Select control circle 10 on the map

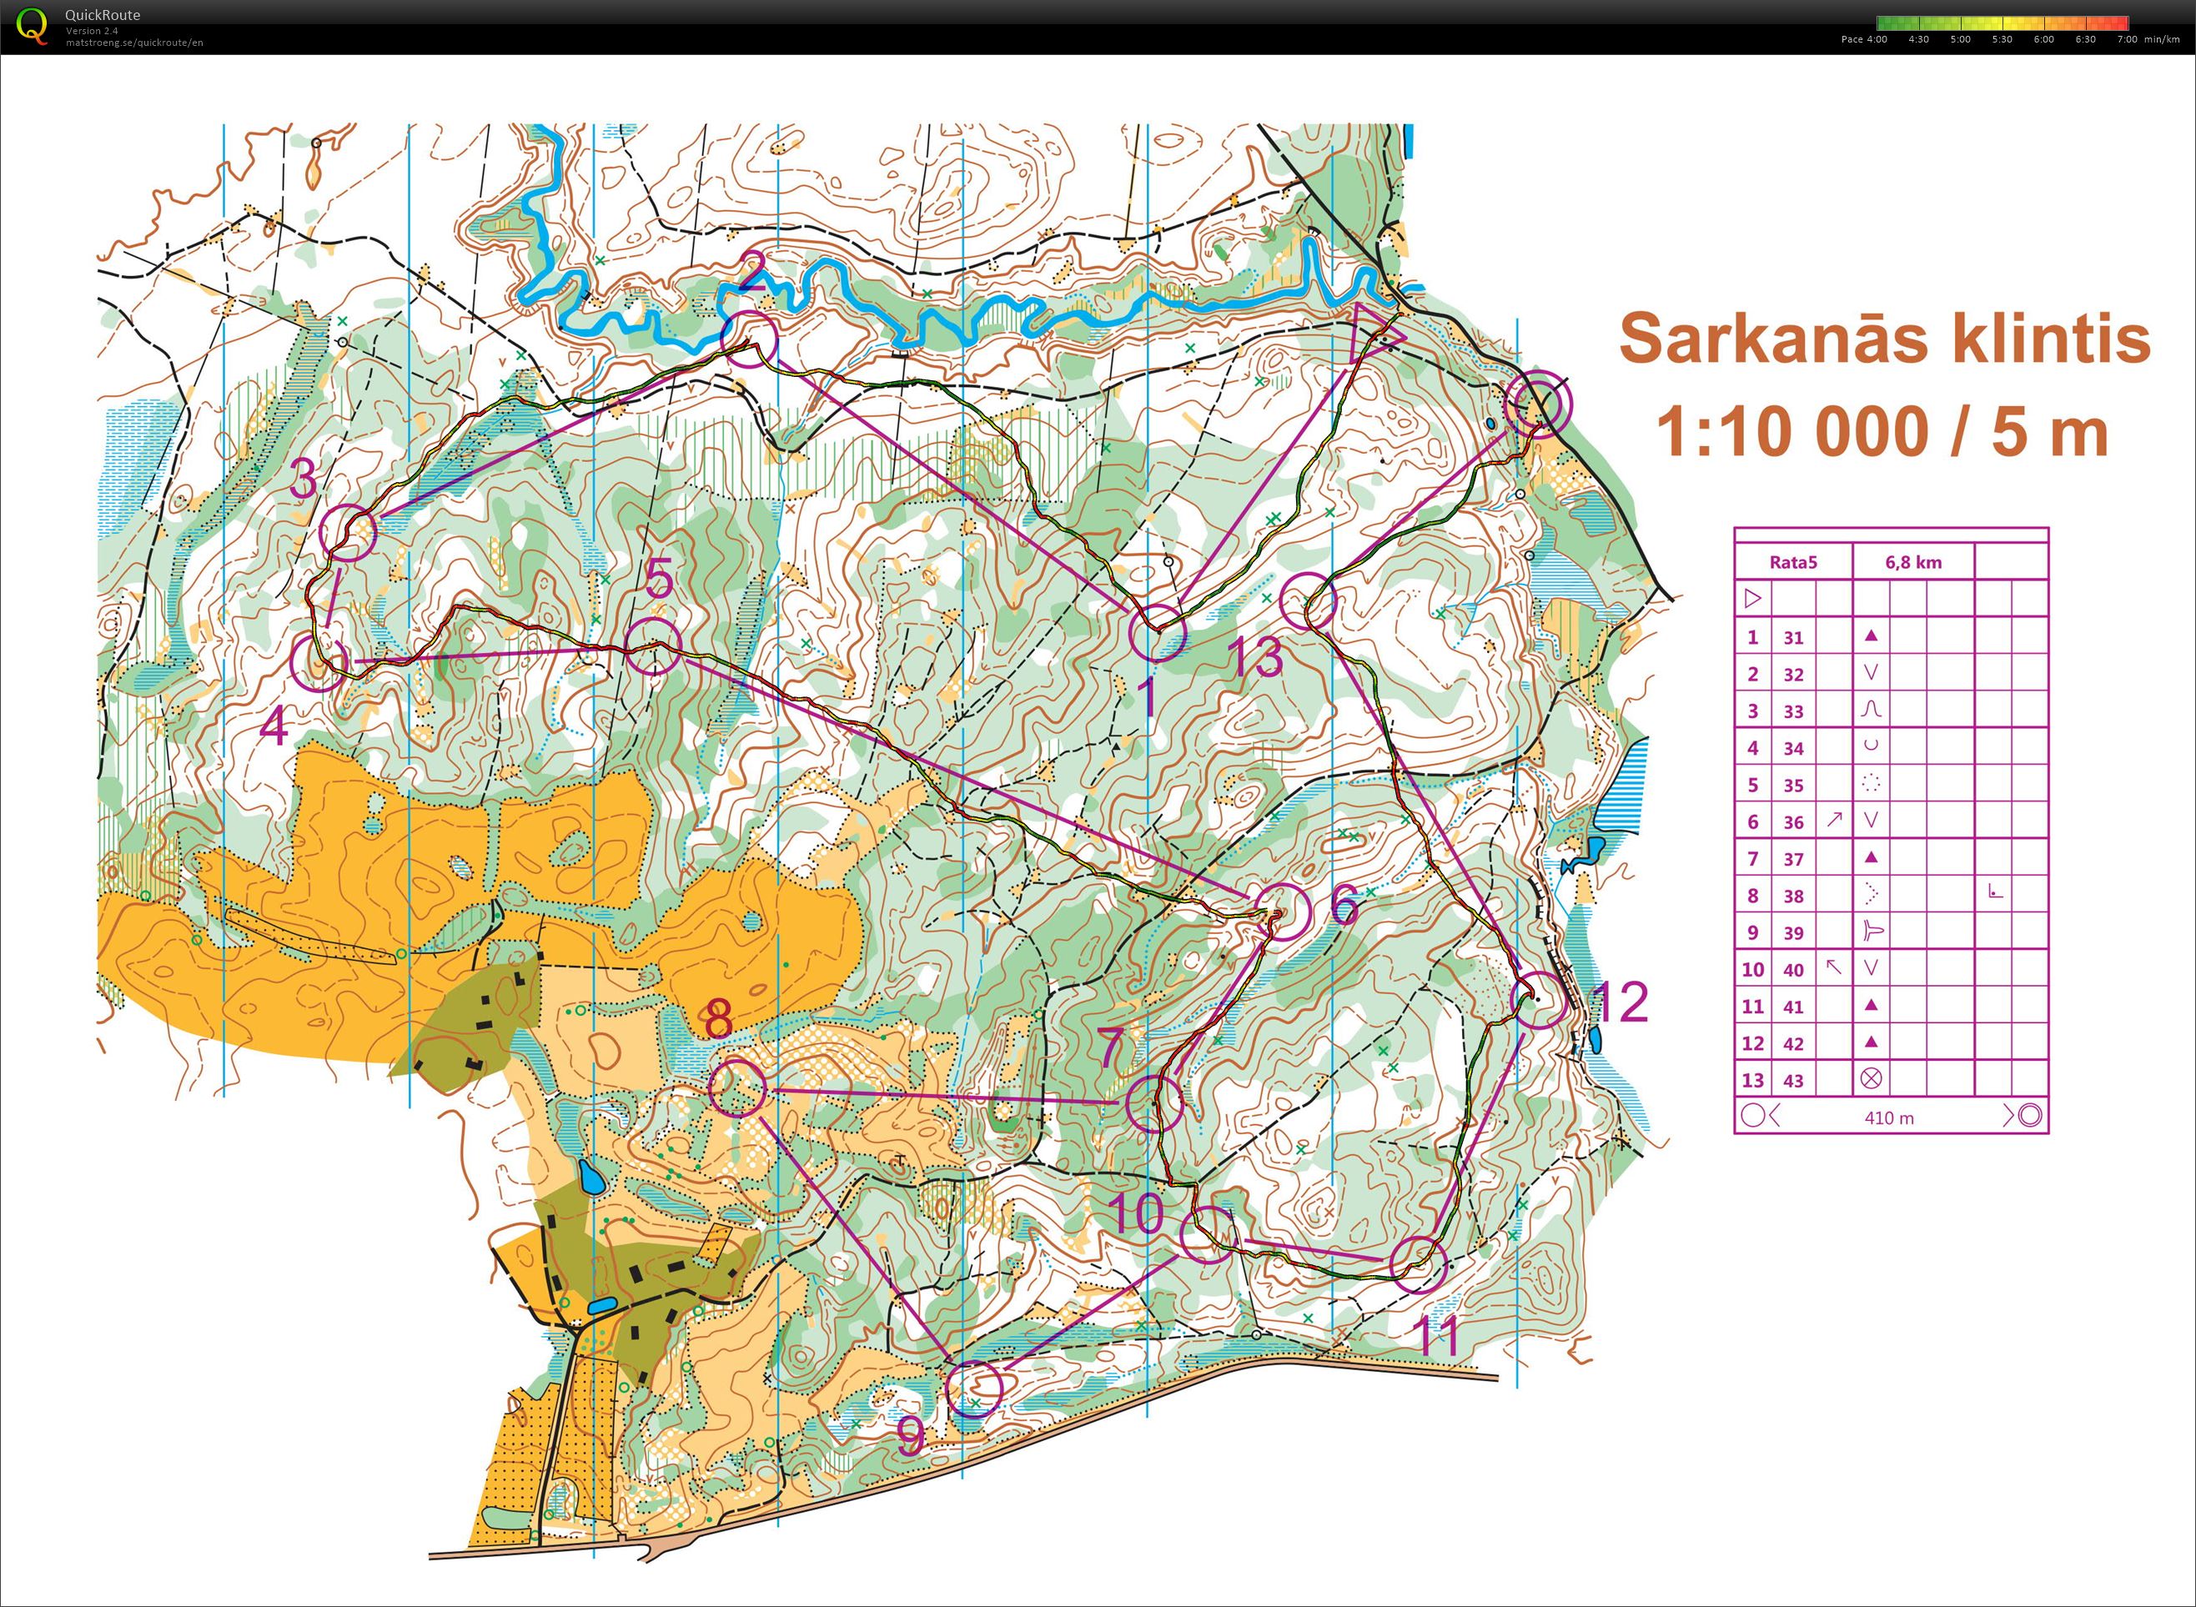1209,1234
